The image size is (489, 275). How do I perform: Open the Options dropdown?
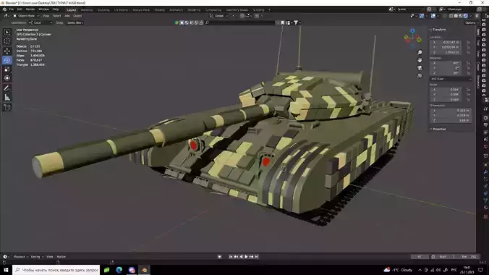tap(471, 22)
